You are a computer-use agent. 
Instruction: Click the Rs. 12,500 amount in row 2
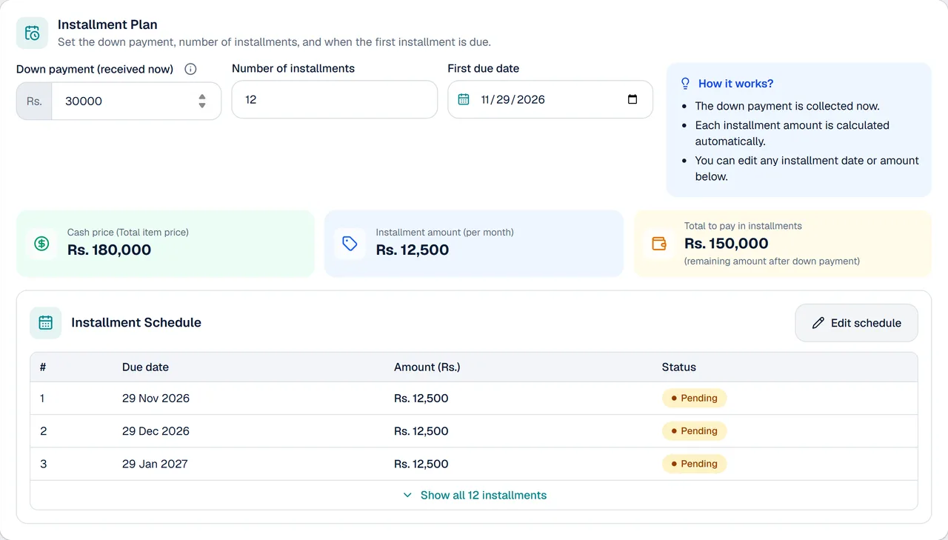click(x=421, y=431)
